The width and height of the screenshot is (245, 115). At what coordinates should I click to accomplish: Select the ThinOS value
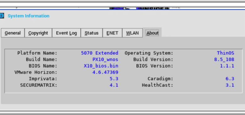[226, 53]
